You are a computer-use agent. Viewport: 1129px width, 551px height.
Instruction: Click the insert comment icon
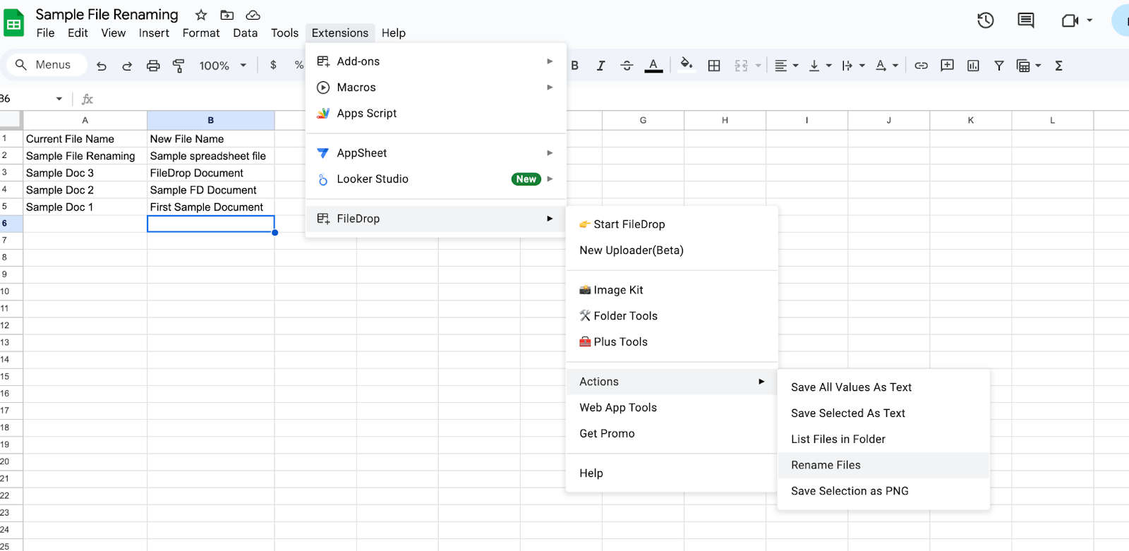click(x=947, y=66)
